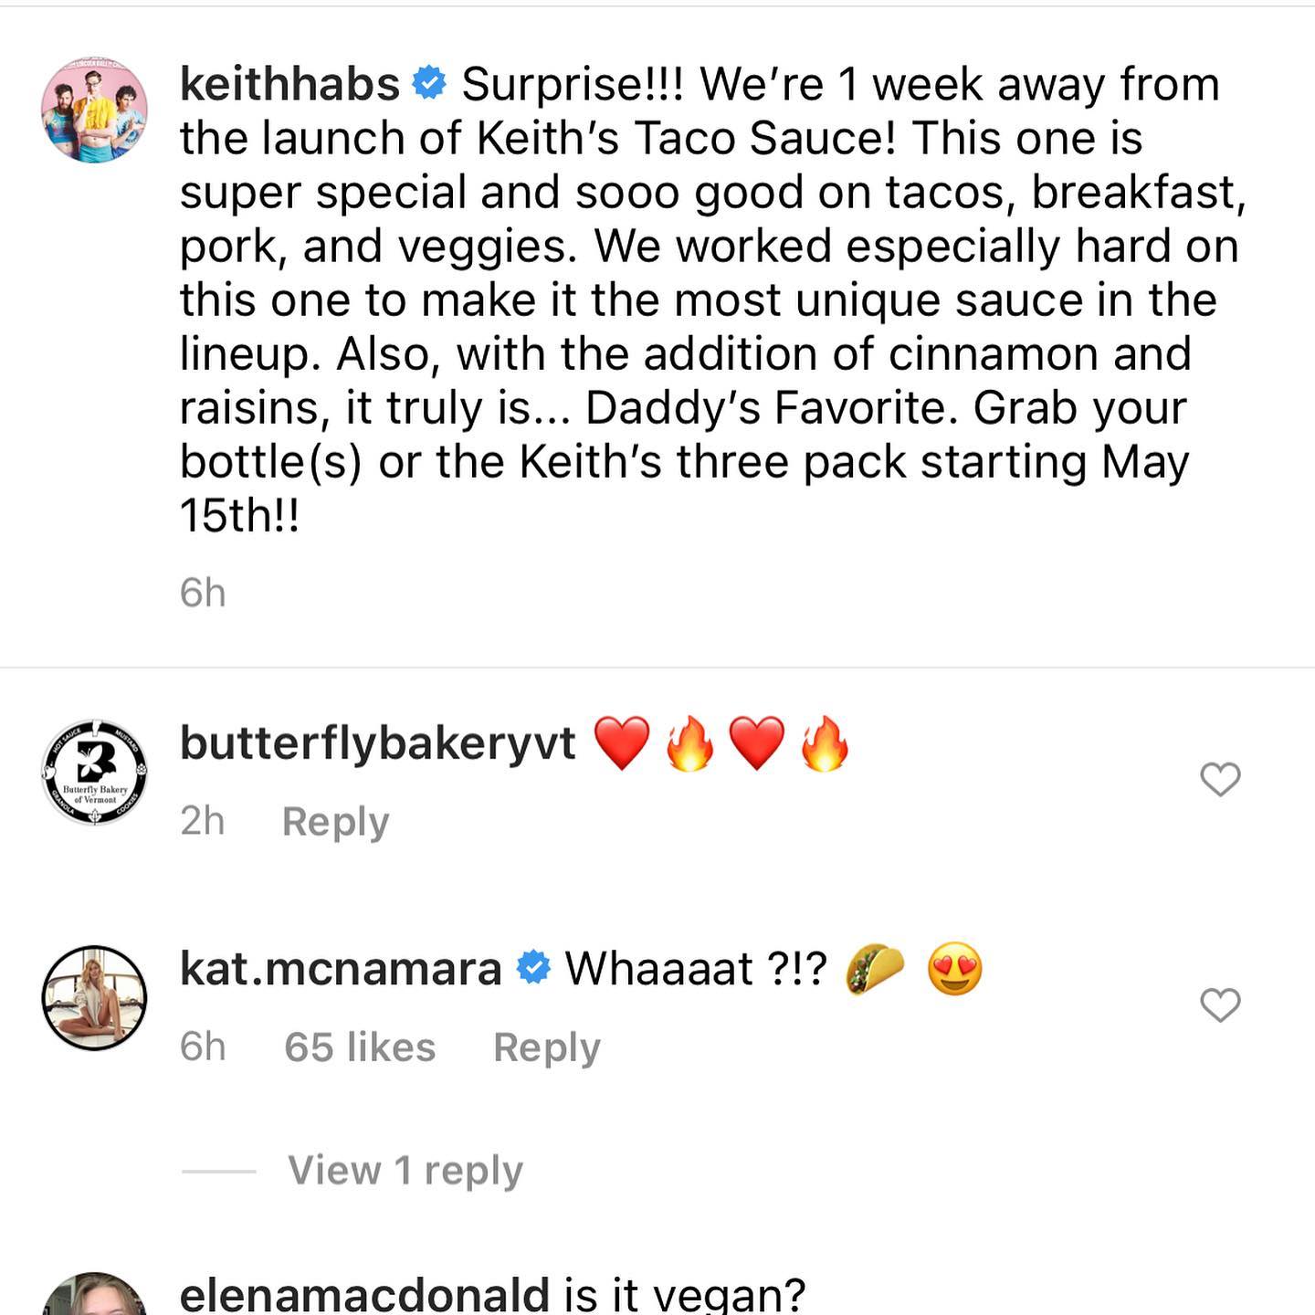Click kat.mcnamara verified badge
The height and width of the screenshot is (1315, 1315).
(x=533, y=968)
